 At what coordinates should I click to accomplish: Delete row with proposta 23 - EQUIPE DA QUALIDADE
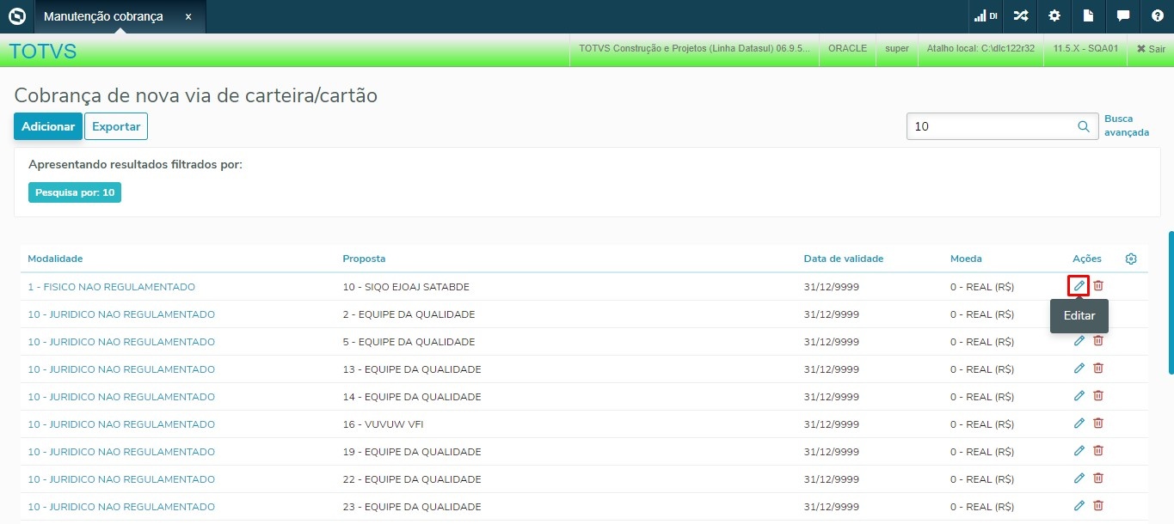(x=1098, y=506)
